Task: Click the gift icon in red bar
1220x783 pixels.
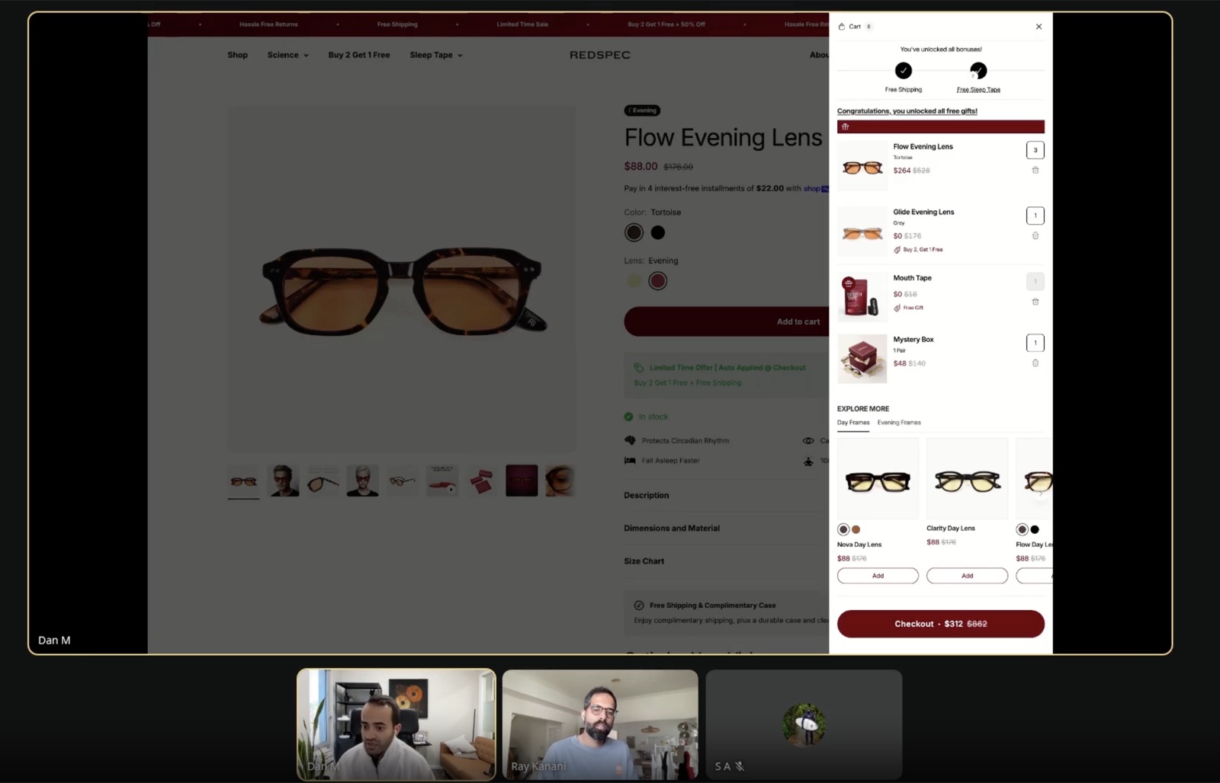Action: tap(845, 126)
